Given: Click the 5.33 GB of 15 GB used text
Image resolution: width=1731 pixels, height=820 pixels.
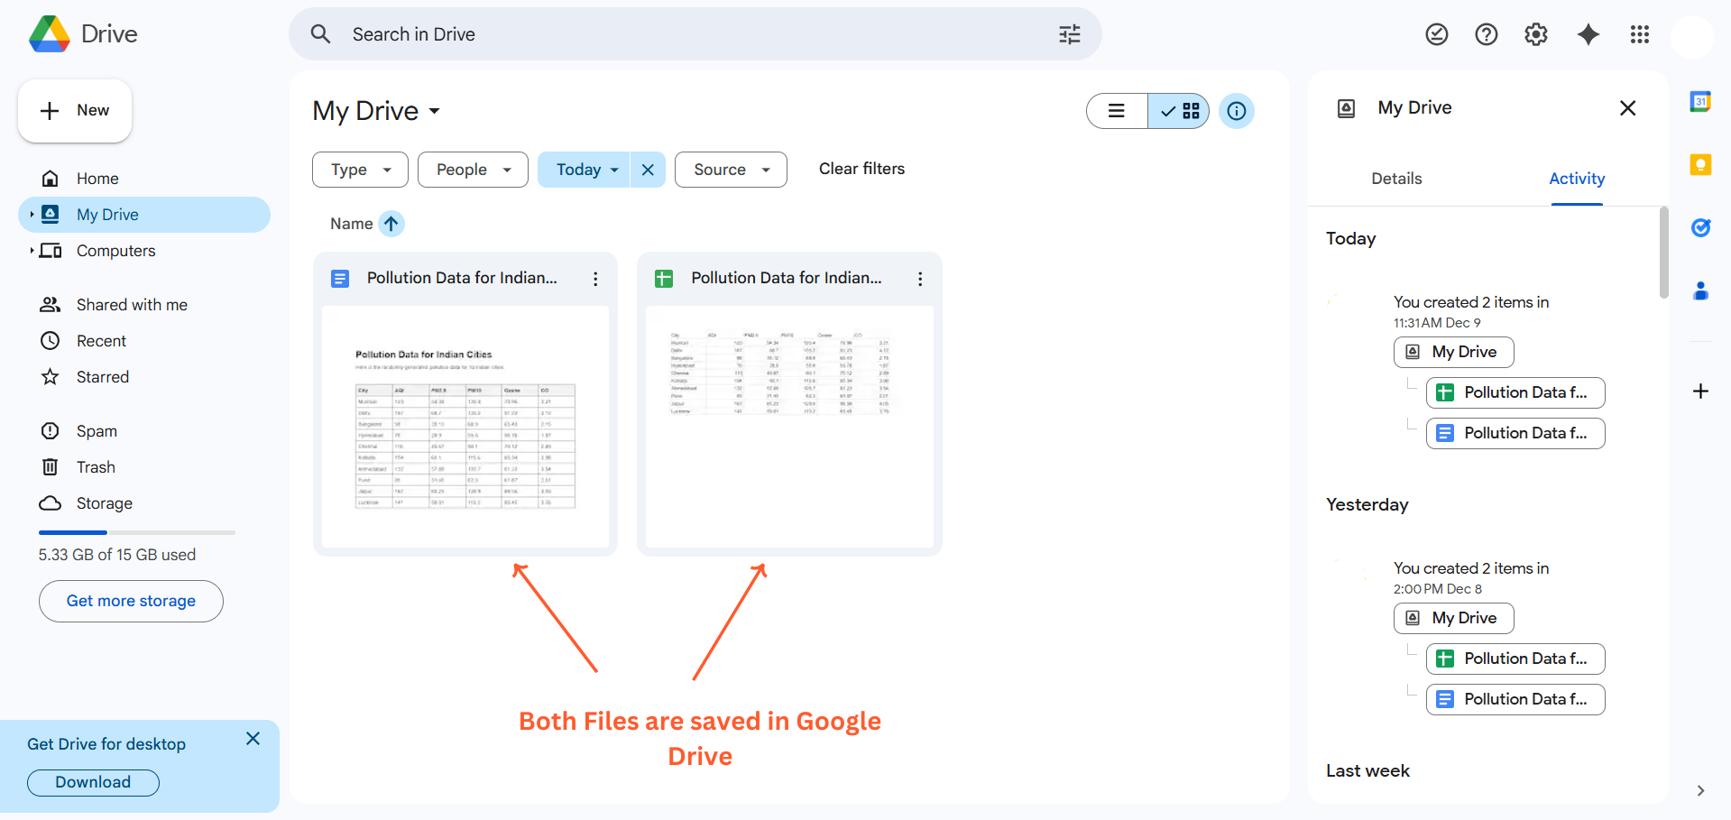Looking at the screenshot, I should point(117,555).
